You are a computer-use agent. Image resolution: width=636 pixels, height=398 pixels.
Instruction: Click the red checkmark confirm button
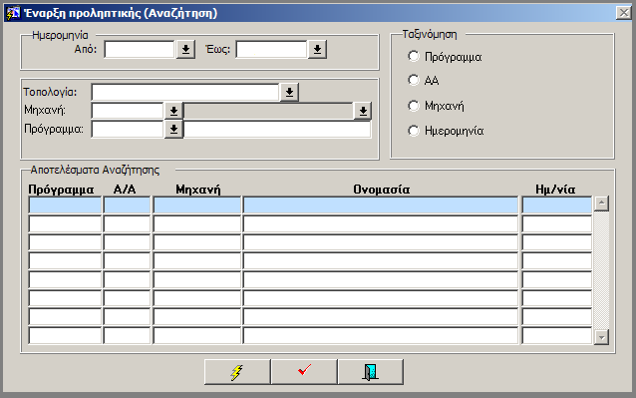click(304, 372)
